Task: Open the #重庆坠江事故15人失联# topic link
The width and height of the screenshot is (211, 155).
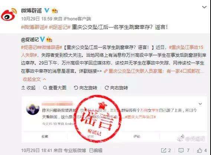Action: tap(112, 51)
